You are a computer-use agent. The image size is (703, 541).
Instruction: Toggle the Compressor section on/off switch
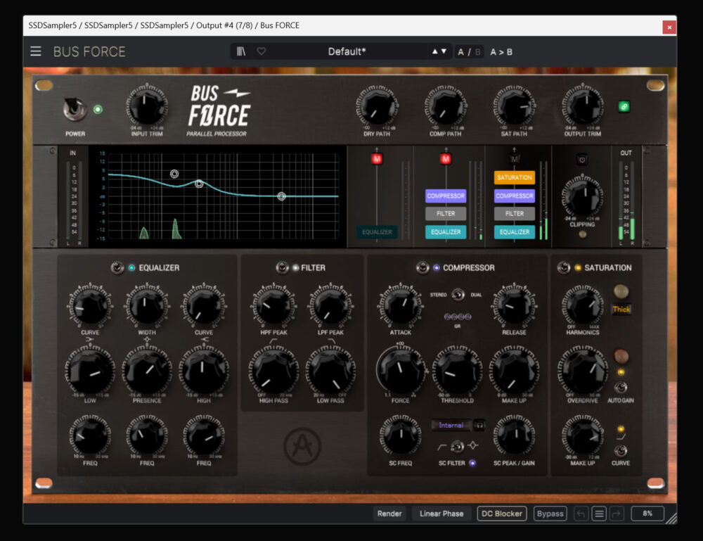[423, 268]
